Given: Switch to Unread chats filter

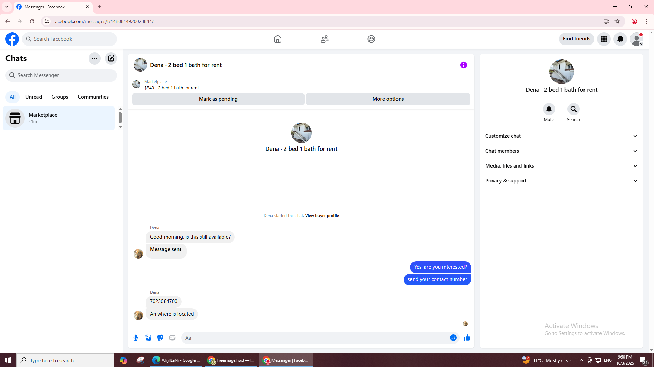Looking at the screenshot, I should 34,97.
